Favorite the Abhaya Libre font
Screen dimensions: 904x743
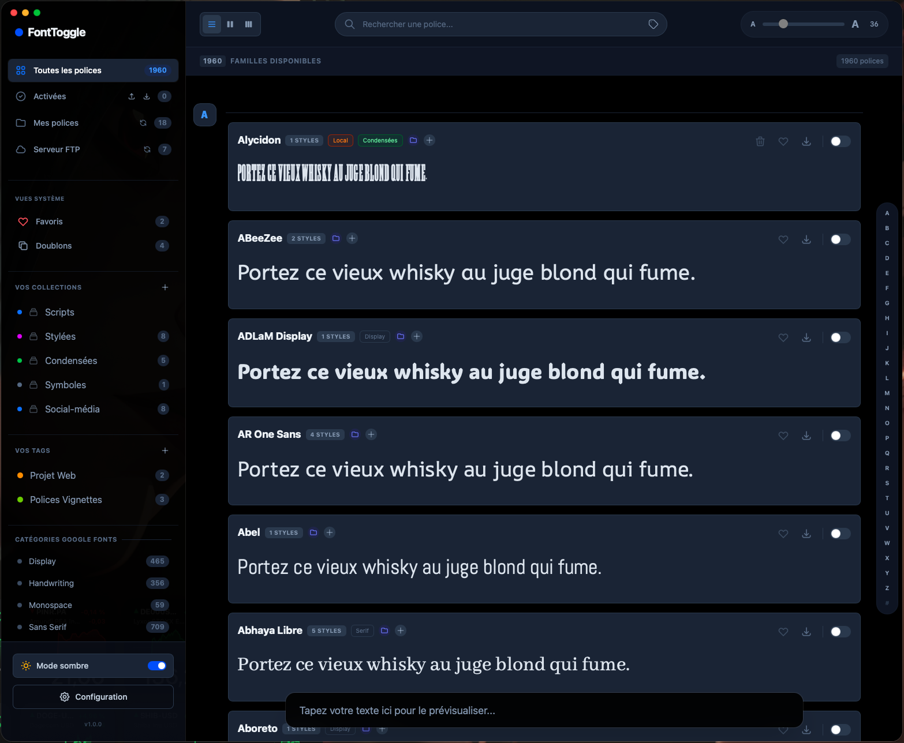click(783, 632)
